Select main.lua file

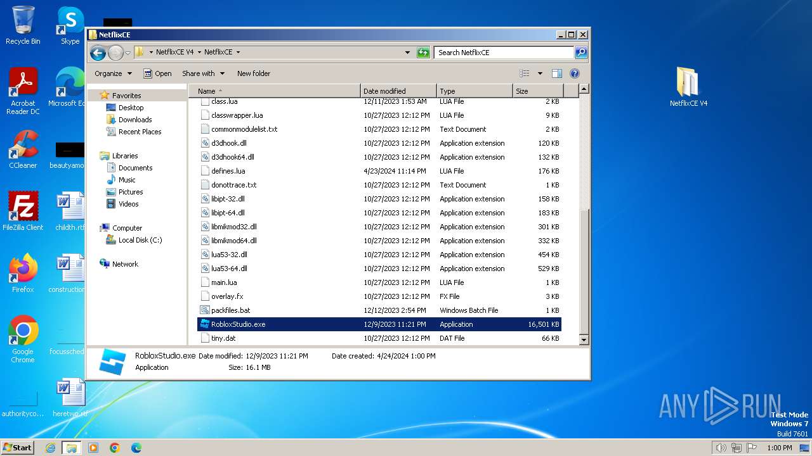224,282
